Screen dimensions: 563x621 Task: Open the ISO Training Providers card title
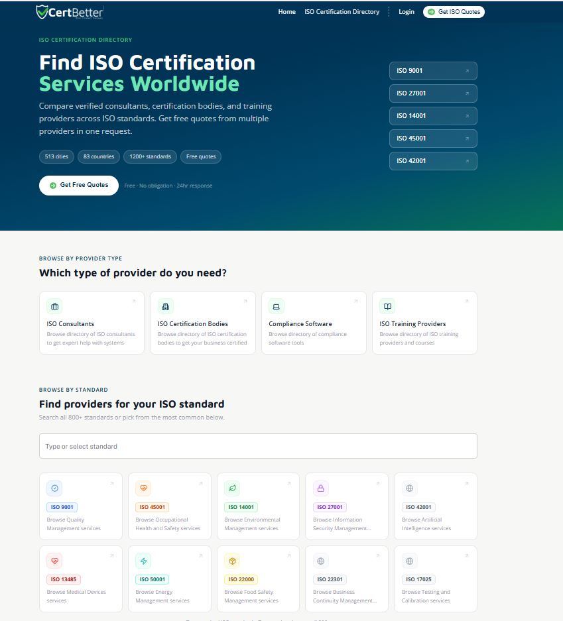point(412,324)
